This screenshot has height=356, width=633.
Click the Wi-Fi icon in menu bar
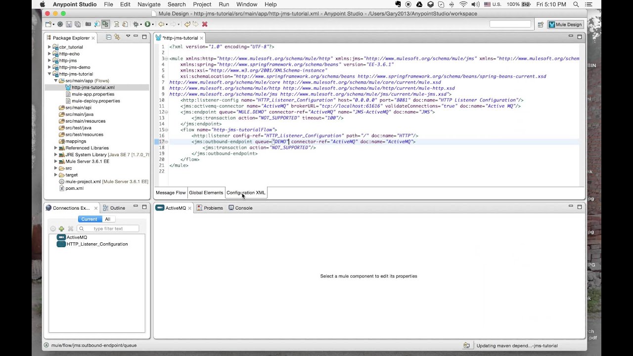tap(463, 4)
